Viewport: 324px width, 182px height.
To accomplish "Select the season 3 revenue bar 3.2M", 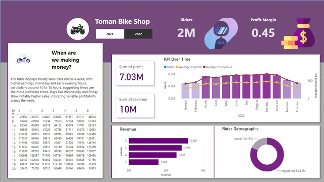I will coord(158,141).
